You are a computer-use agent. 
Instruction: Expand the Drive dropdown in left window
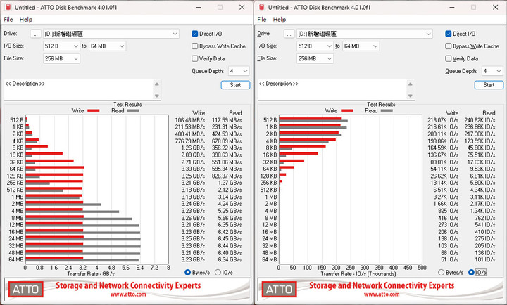[175, 34]
